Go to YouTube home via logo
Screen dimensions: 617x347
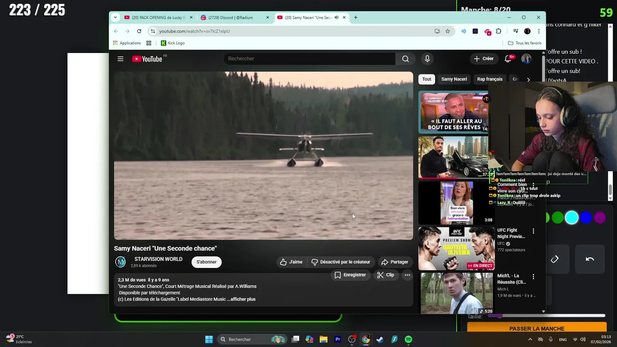tap(148, 59)
